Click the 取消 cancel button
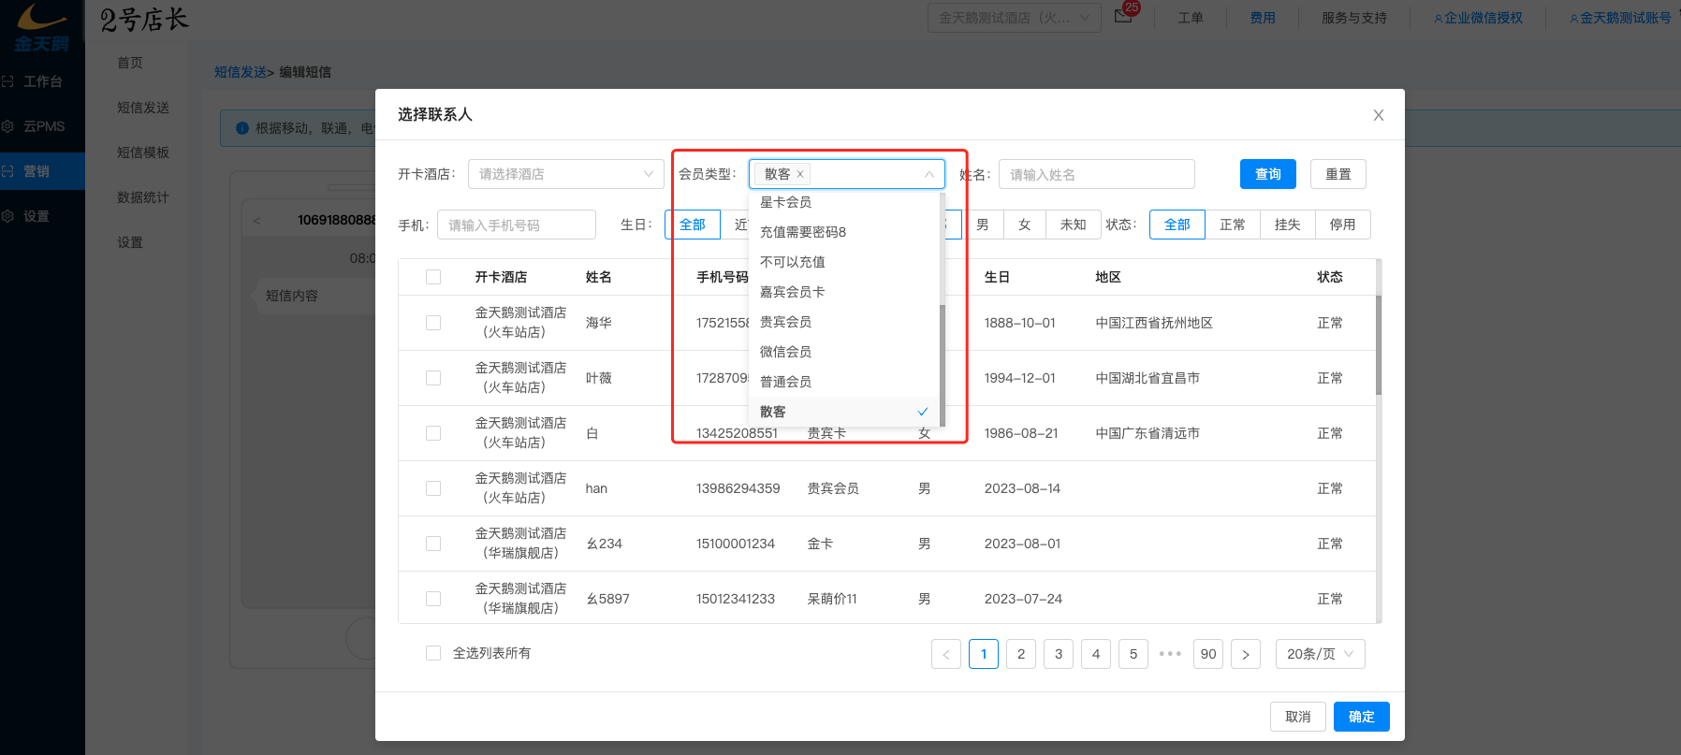This screenshot has width=1681, height=755. tap(1298, 717)
